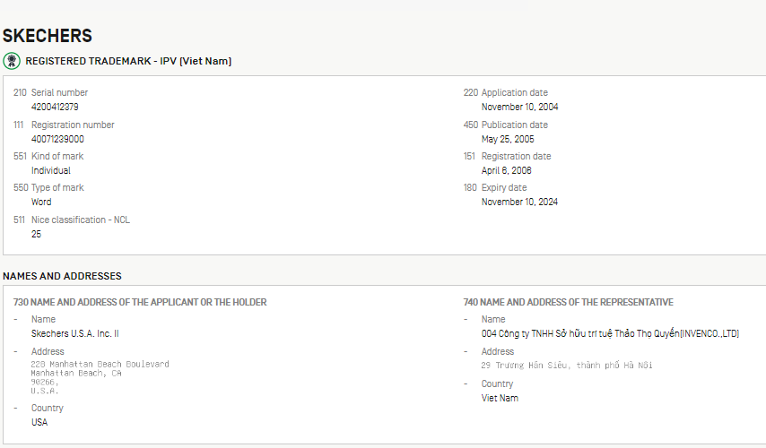Click the applicant country USA

click(x=39, y=422)
